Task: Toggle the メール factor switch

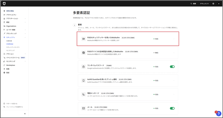Action: [172, 108]
